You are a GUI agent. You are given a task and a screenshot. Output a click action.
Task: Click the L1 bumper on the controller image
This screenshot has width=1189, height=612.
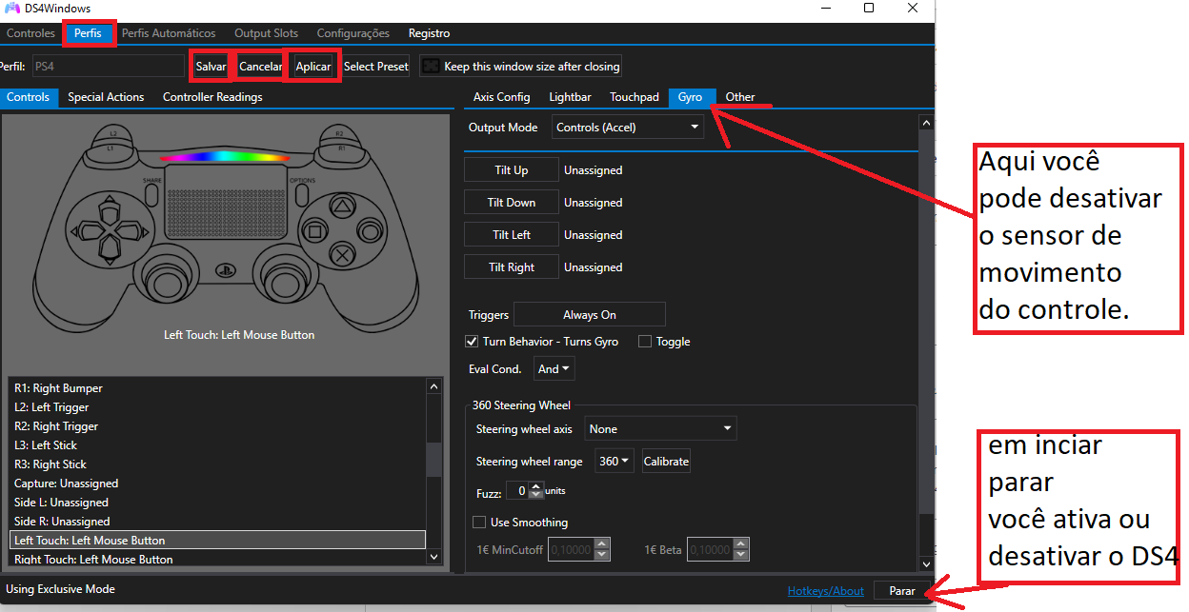point(111,149)
